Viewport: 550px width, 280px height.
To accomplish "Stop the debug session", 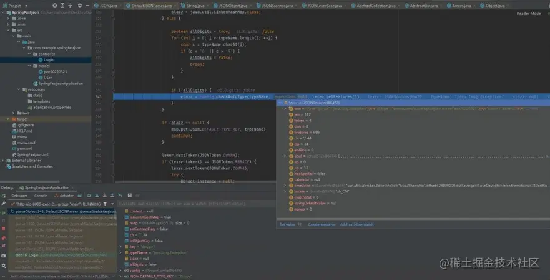I will point(4,229).
